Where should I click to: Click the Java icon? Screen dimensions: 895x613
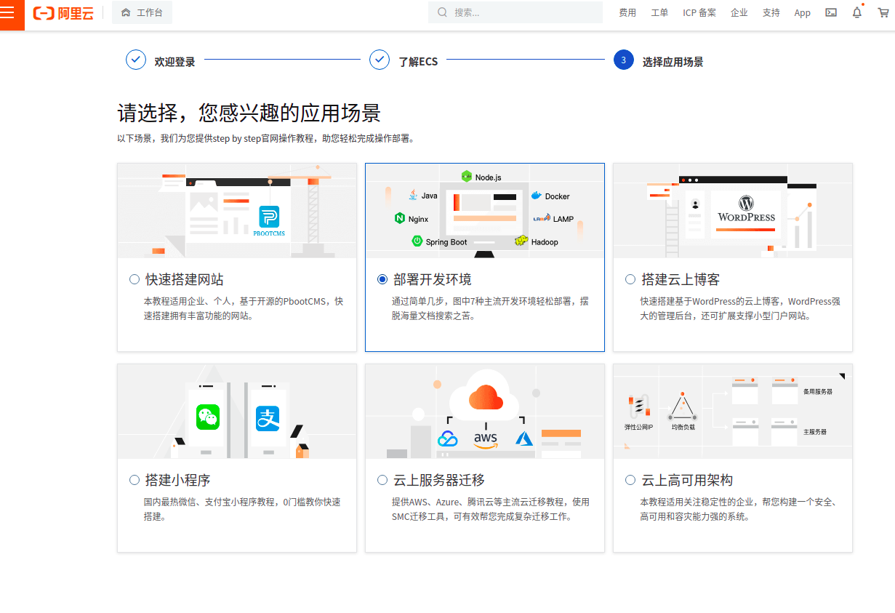[x=412, y=195]
